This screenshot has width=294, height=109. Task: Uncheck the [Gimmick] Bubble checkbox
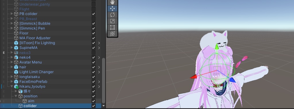click(x=93, y=23)
